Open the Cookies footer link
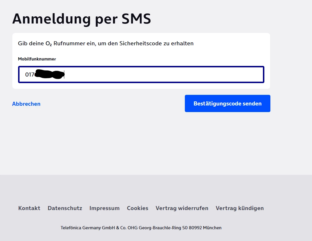The width and height of the screenshot is (312, 241). (137, 208)
